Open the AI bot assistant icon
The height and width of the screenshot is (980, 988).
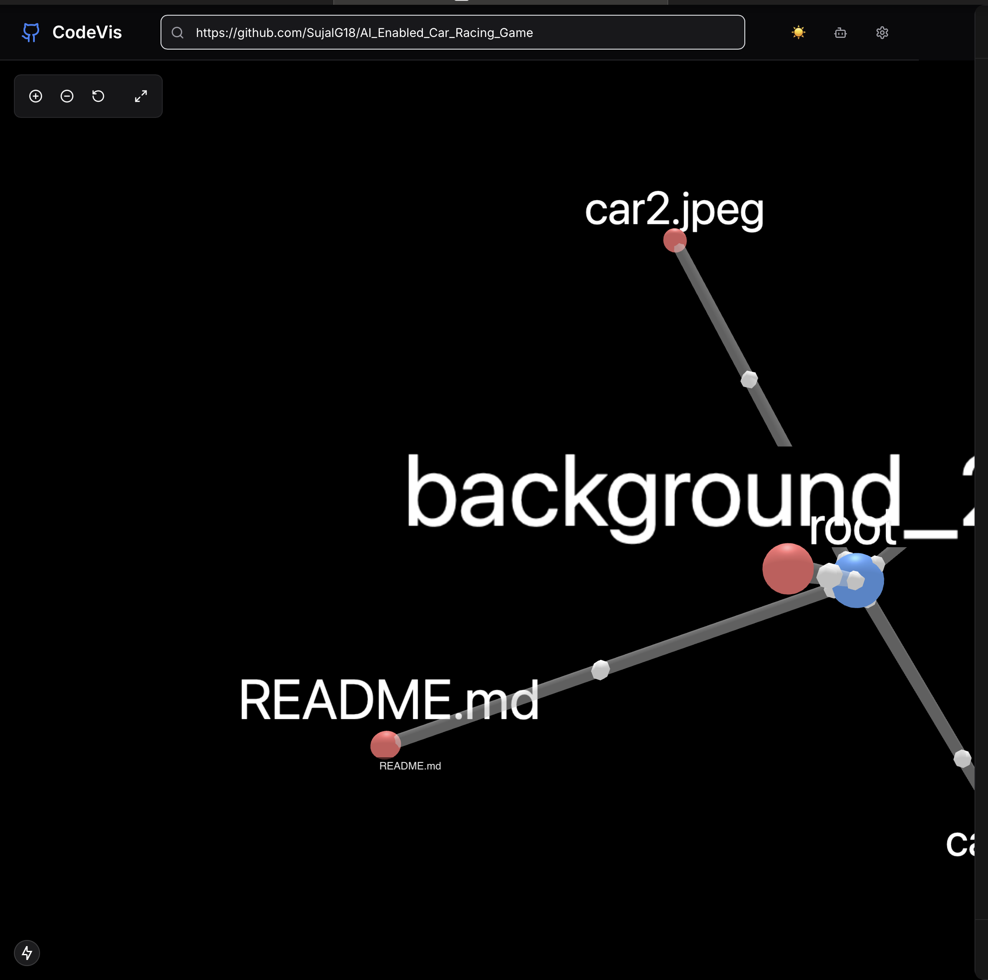[840, 33]
